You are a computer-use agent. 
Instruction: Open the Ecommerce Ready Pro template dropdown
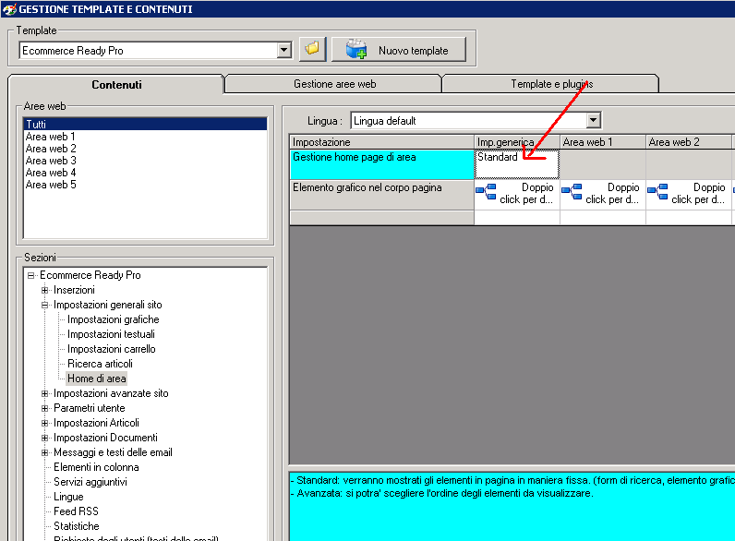click(283, 50)
